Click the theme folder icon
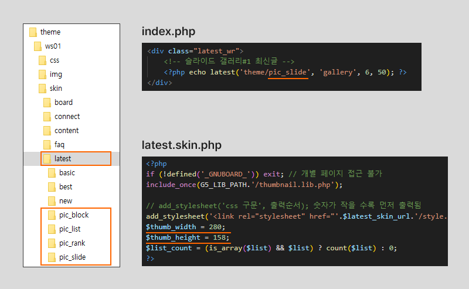 [33, 32]
